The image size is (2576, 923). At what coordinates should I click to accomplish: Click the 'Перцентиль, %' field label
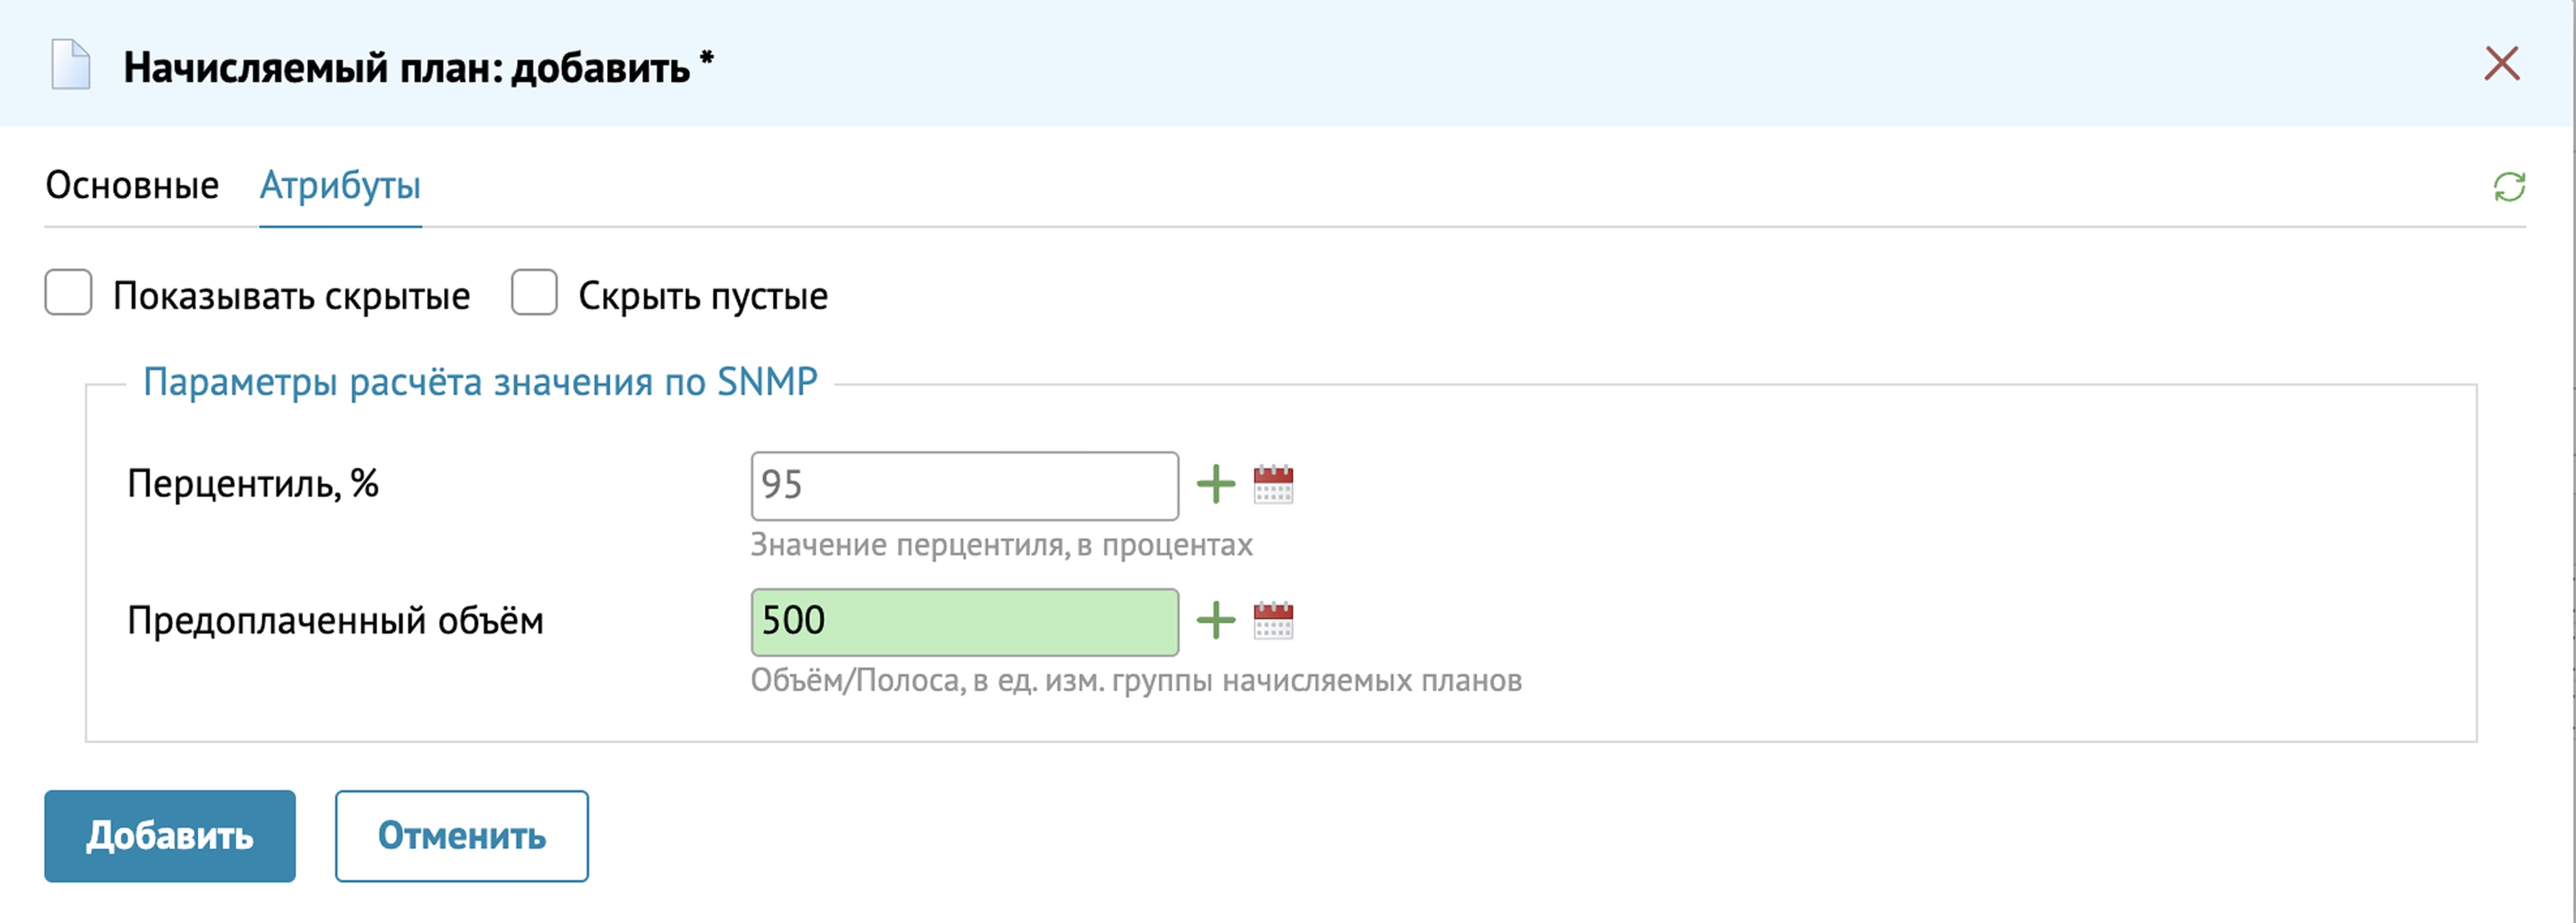click(x=253, y=485)
